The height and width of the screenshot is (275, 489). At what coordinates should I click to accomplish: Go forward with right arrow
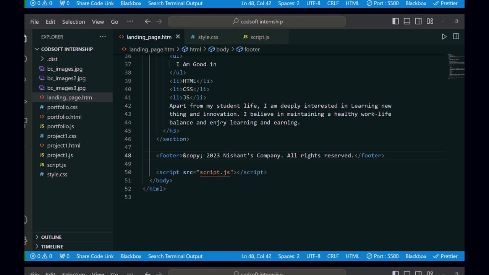tap(159, 21)
